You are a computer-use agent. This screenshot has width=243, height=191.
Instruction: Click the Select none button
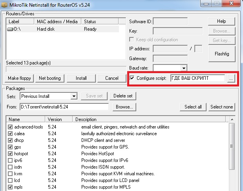[222, 107]
